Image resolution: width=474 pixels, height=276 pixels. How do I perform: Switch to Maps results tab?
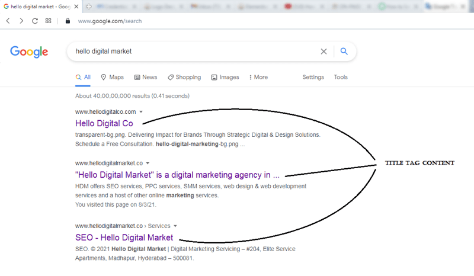112,78
